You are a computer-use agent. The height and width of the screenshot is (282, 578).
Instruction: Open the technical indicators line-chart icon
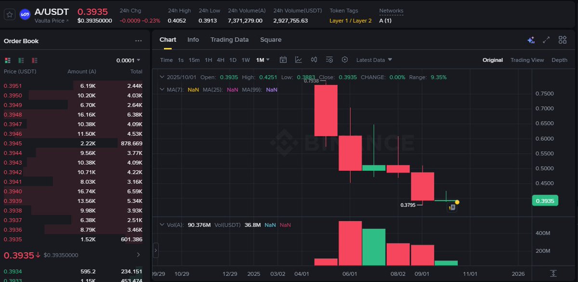tap(299, 60)
